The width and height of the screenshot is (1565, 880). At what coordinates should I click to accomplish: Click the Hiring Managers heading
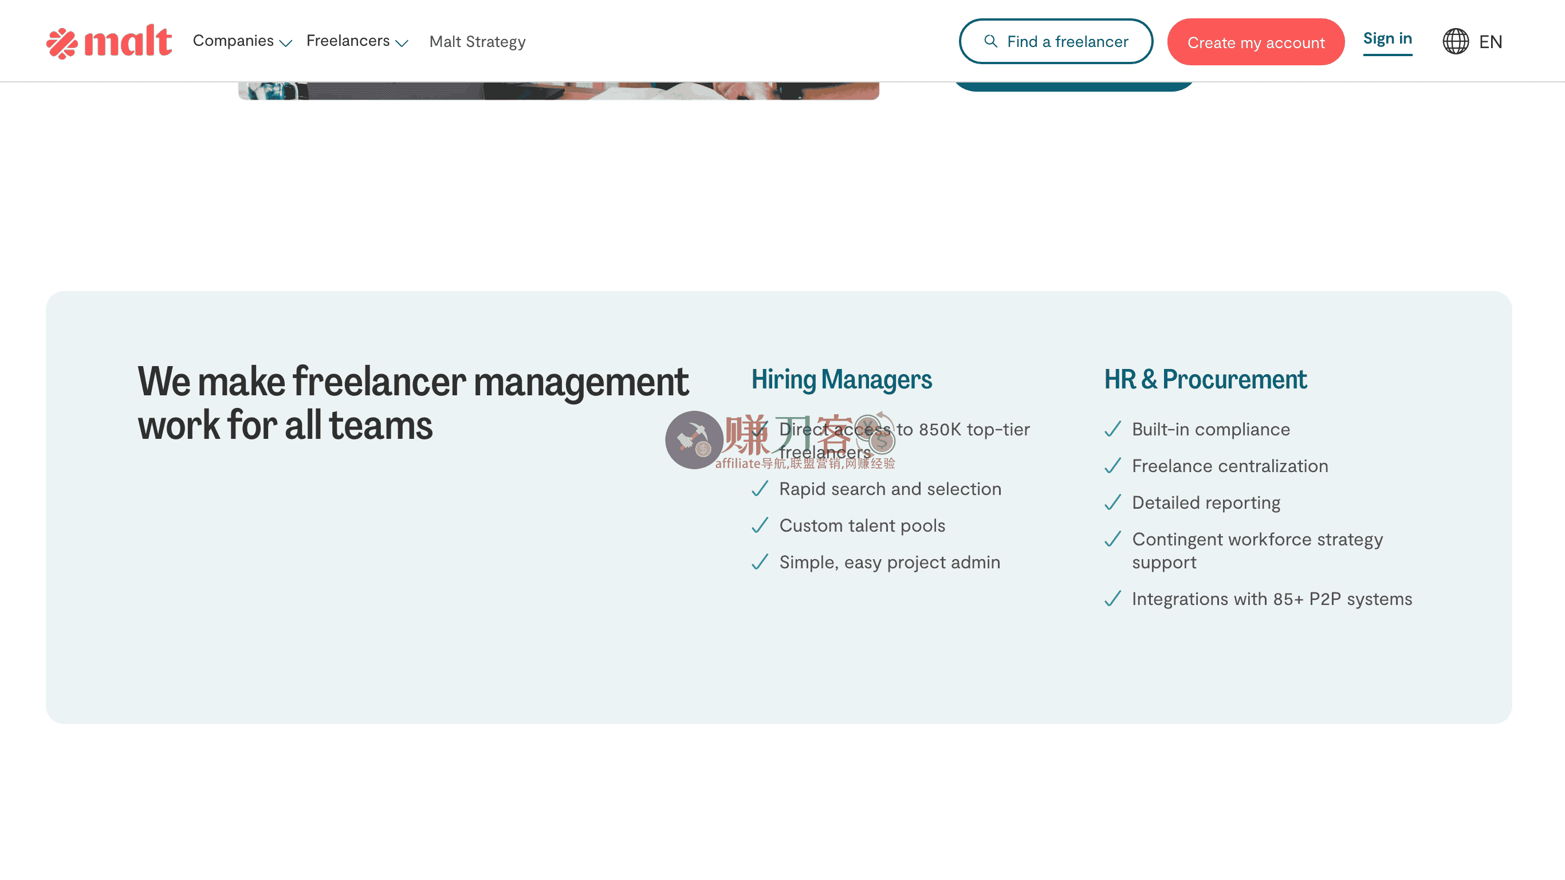tap(842, 379)
